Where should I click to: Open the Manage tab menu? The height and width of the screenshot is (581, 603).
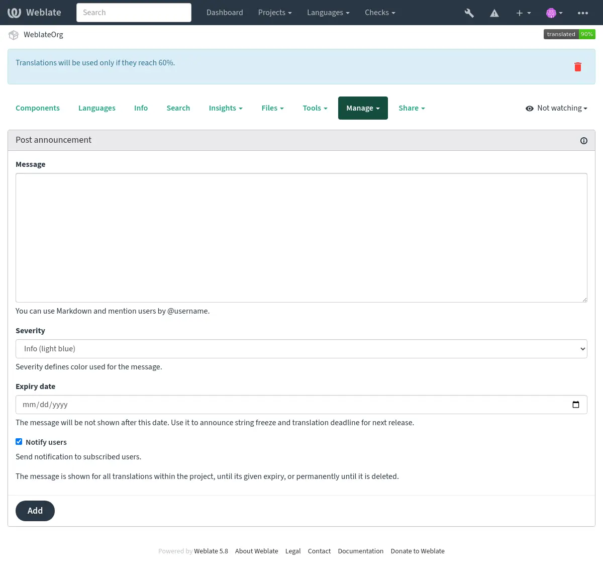[363, 108]
